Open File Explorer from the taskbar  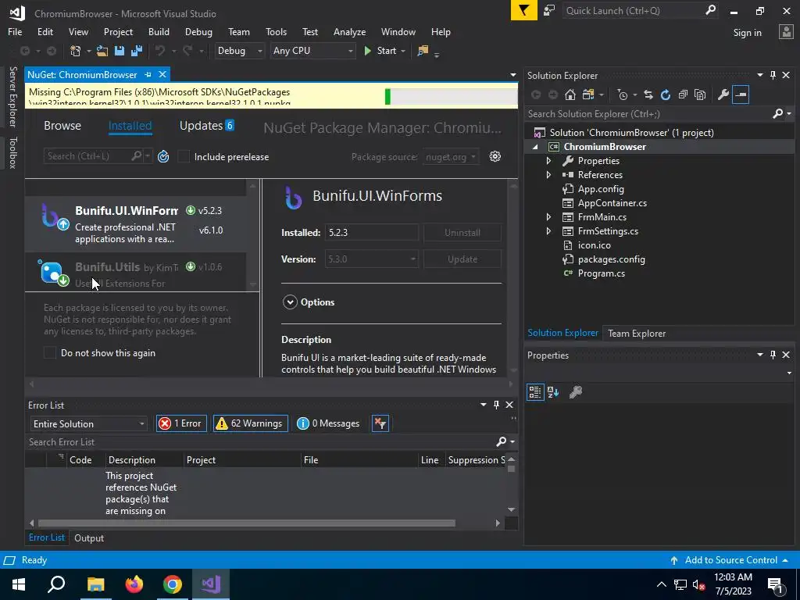point(95,584)
